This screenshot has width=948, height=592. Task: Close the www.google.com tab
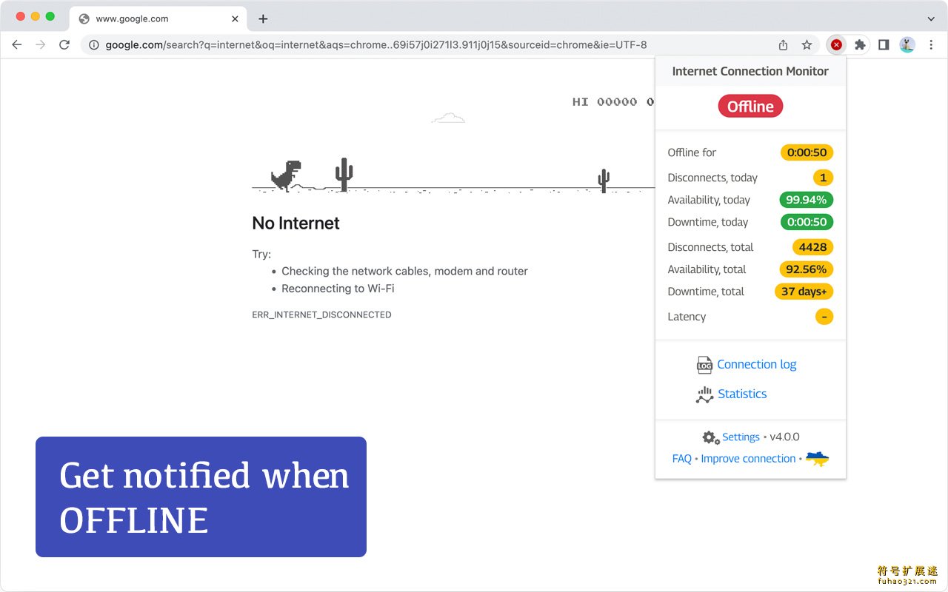pos(235,18)
